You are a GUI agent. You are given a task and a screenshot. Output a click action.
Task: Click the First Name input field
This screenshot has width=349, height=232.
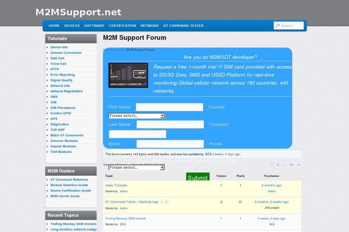[169, 107]
